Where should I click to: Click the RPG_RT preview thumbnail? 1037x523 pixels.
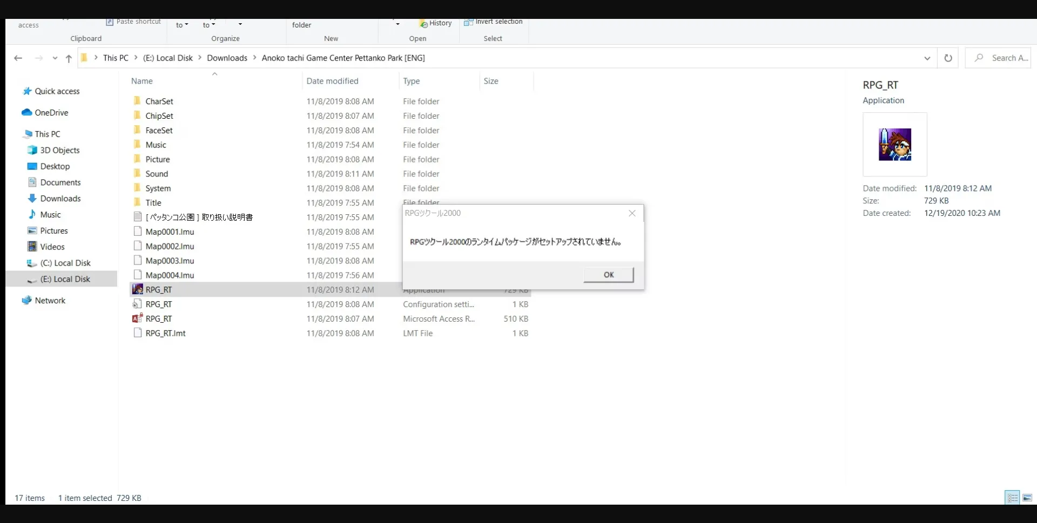coord(894,145)
